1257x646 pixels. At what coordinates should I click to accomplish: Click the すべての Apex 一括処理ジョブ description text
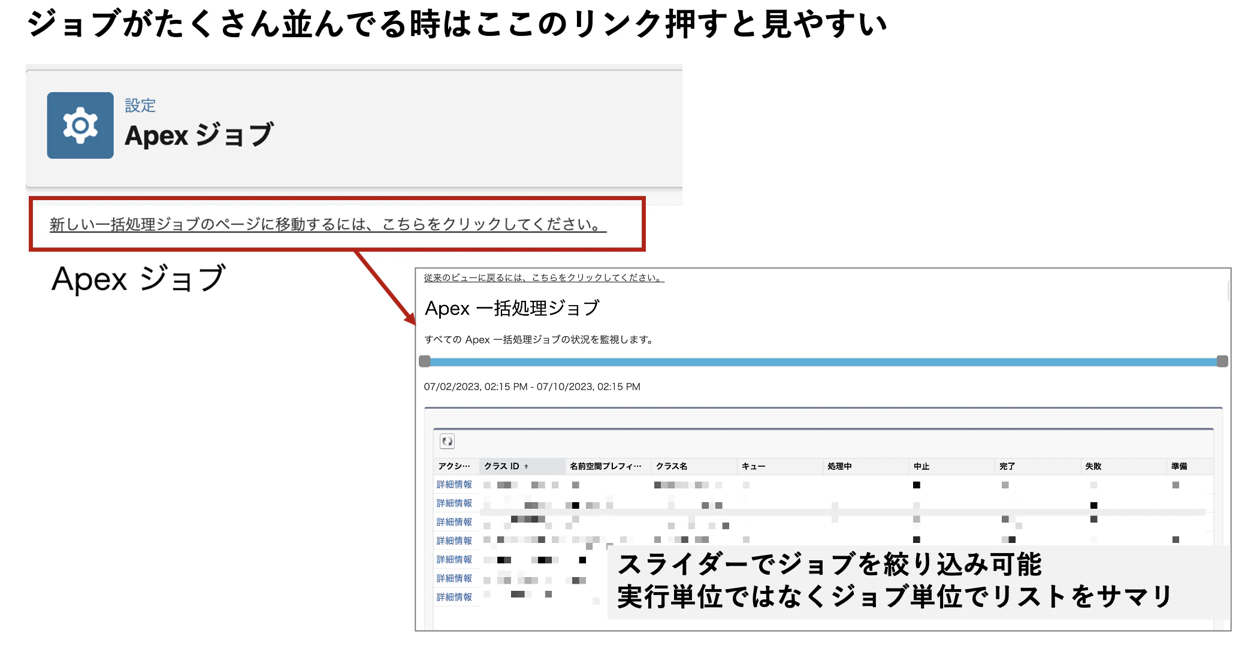(539, 339)
